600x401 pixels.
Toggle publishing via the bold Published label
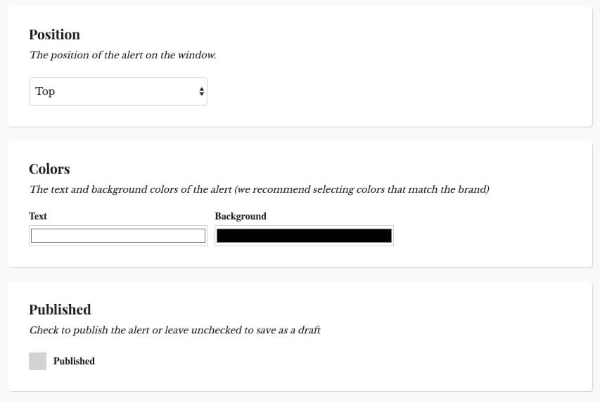(74, 361)
